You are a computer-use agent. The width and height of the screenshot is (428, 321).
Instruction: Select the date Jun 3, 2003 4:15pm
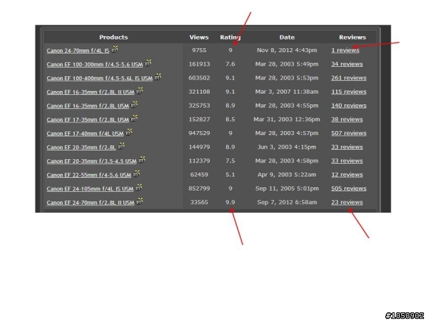[x=287, y=147]
